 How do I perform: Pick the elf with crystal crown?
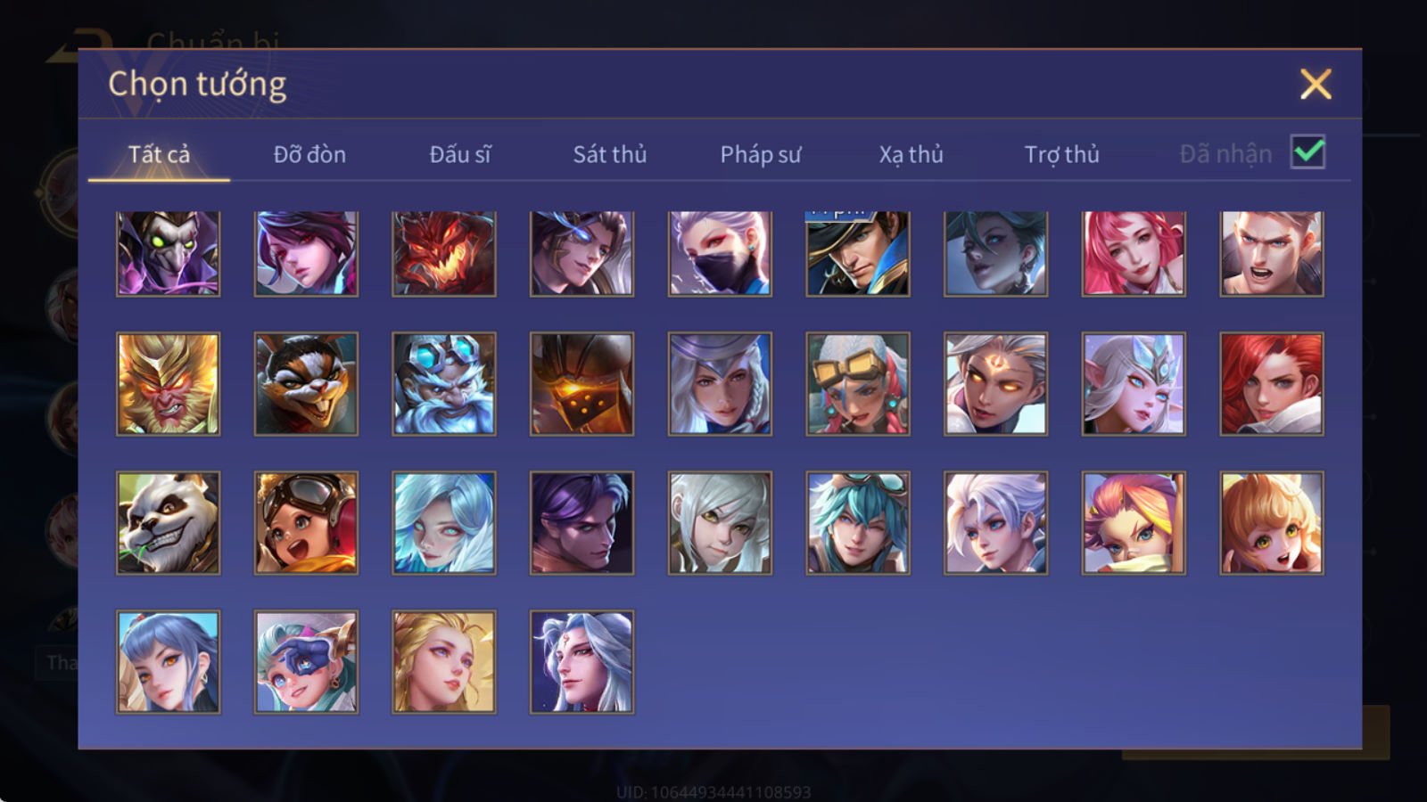tap(1134, 384)
